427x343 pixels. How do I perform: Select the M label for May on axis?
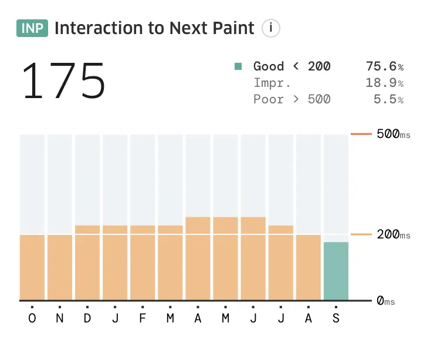tap(226, 318)
